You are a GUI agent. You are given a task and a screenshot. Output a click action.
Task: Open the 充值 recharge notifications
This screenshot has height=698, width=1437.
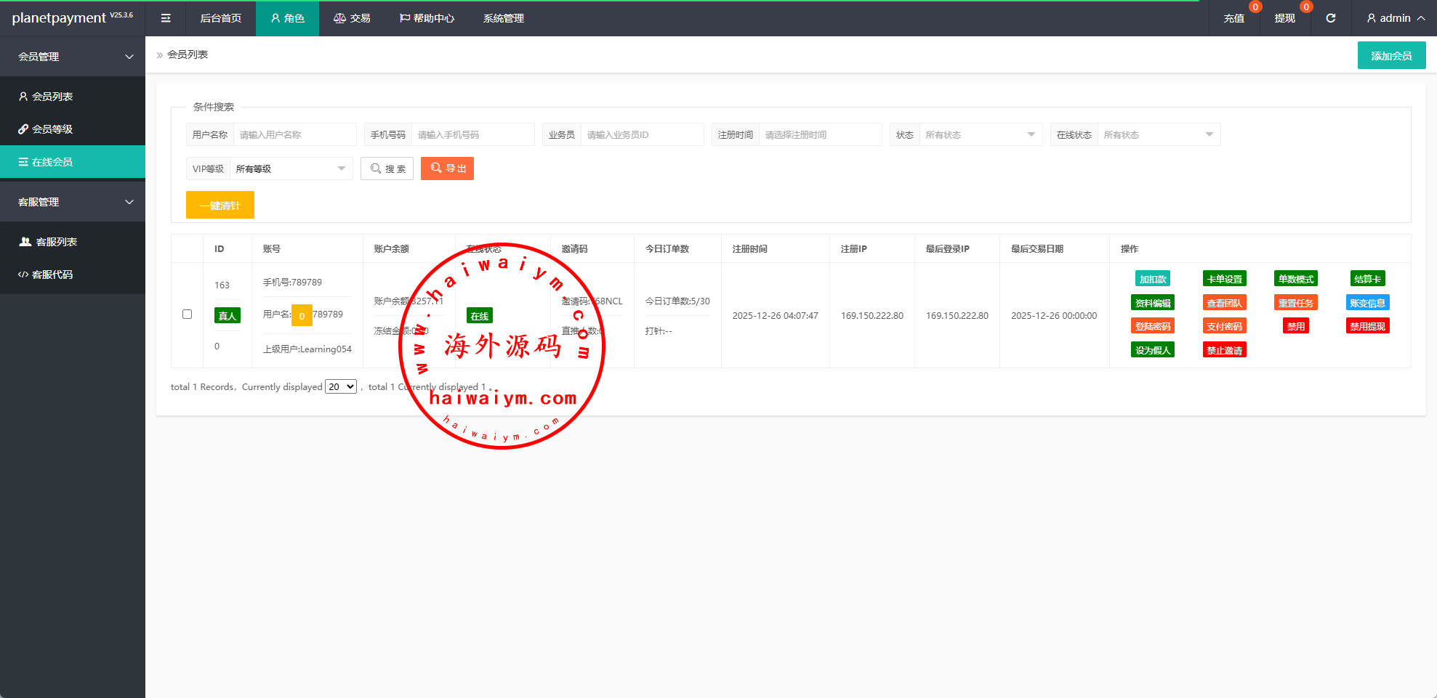pyautogui.click(x=1233, y=18)
